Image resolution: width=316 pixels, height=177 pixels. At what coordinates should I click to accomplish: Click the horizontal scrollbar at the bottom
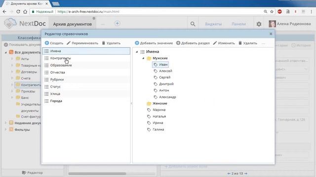[97, 174]
